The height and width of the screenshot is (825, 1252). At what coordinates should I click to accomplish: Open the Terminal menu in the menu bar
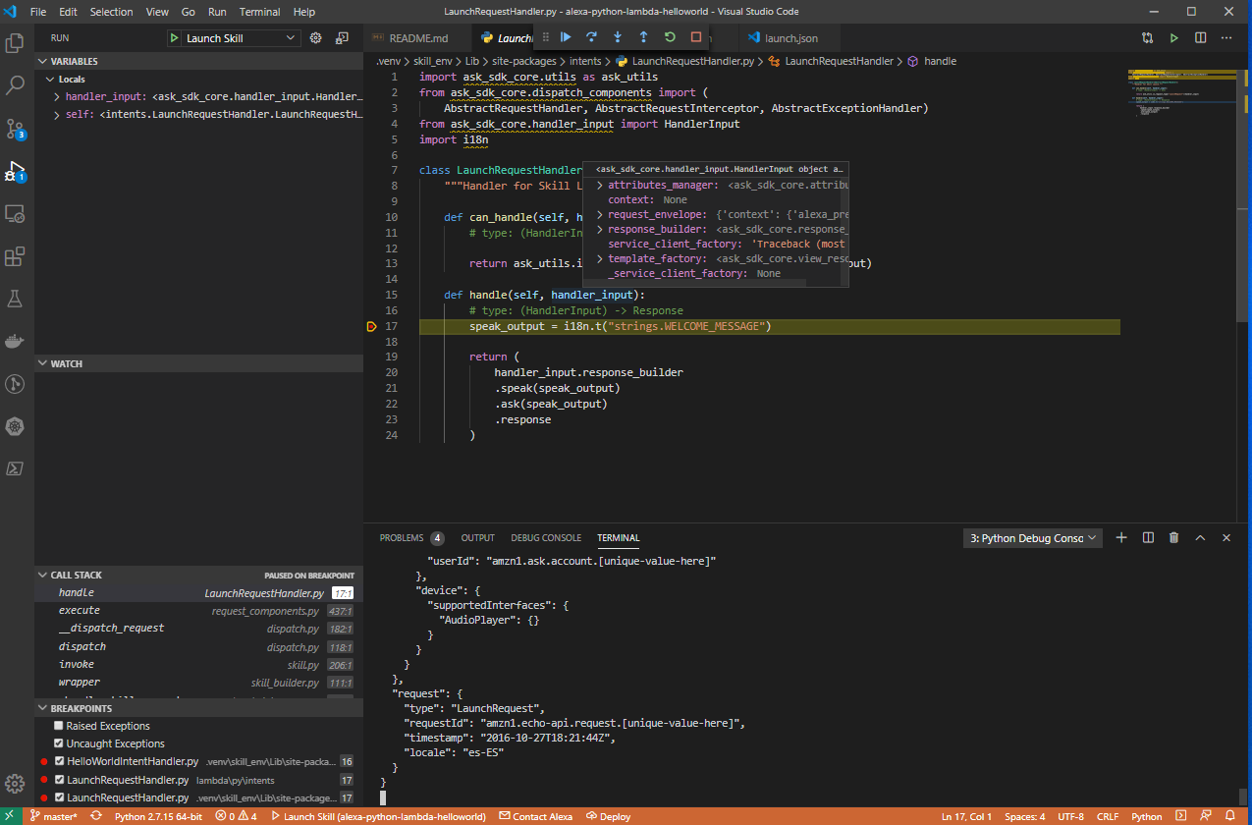pyautogui.click(x=259, y=12)
